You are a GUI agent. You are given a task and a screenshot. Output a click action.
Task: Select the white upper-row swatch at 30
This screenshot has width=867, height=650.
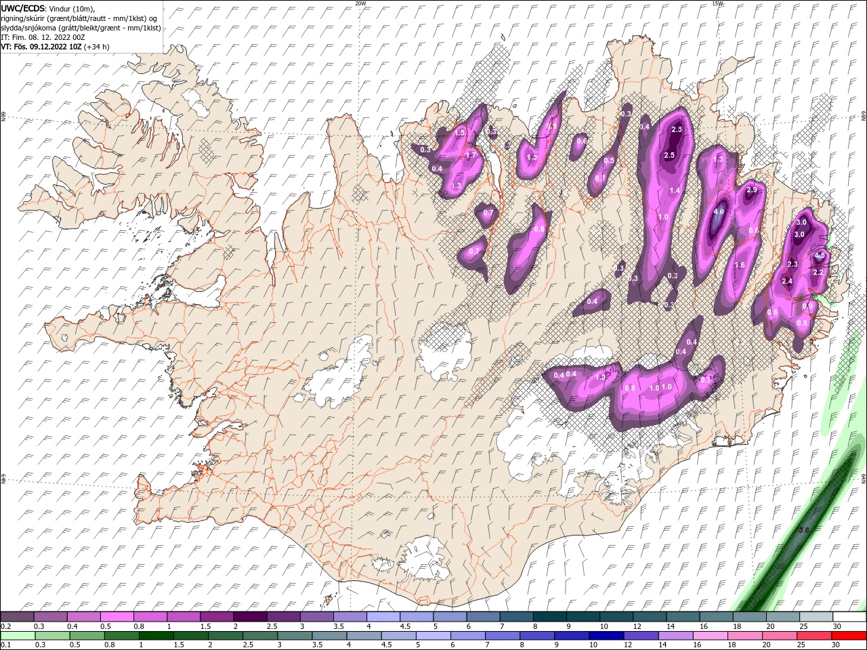click(x=849, y=617)
